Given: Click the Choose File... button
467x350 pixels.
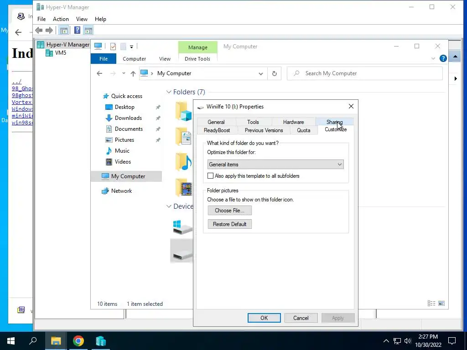Looking at the screenshot, I should tap(230, 211).
